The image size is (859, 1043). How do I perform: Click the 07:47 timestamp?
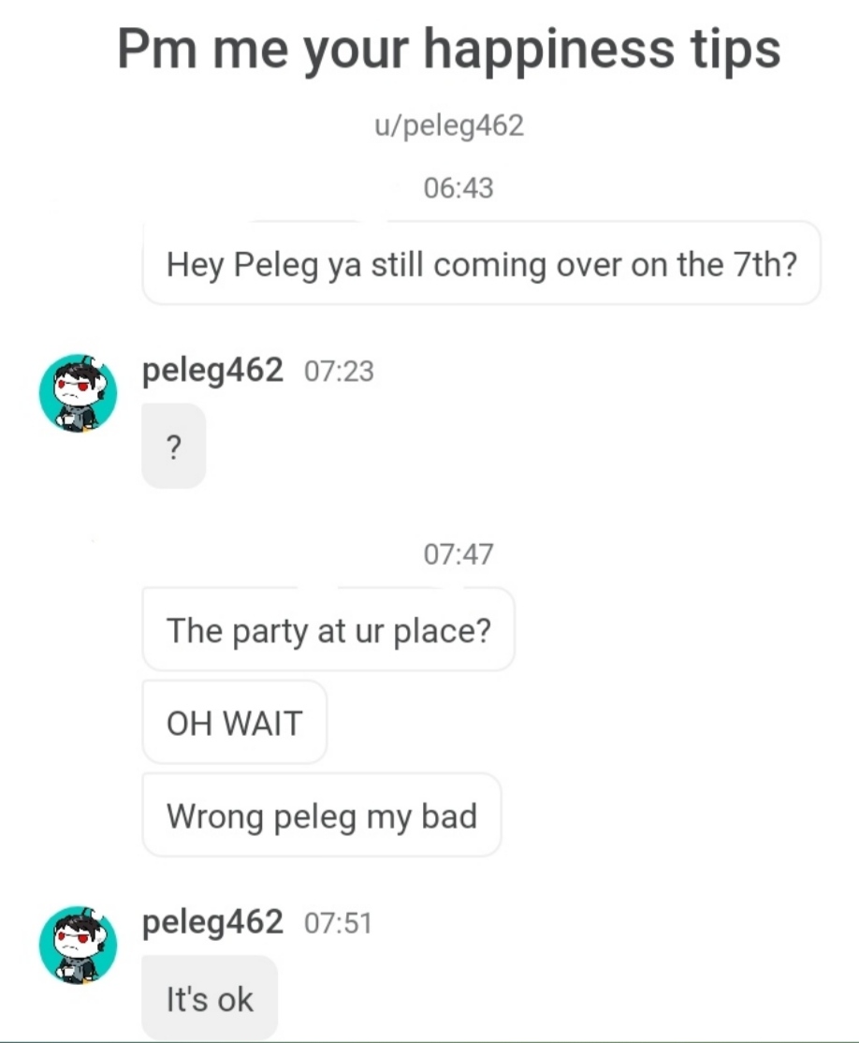[x=458, y=554]
